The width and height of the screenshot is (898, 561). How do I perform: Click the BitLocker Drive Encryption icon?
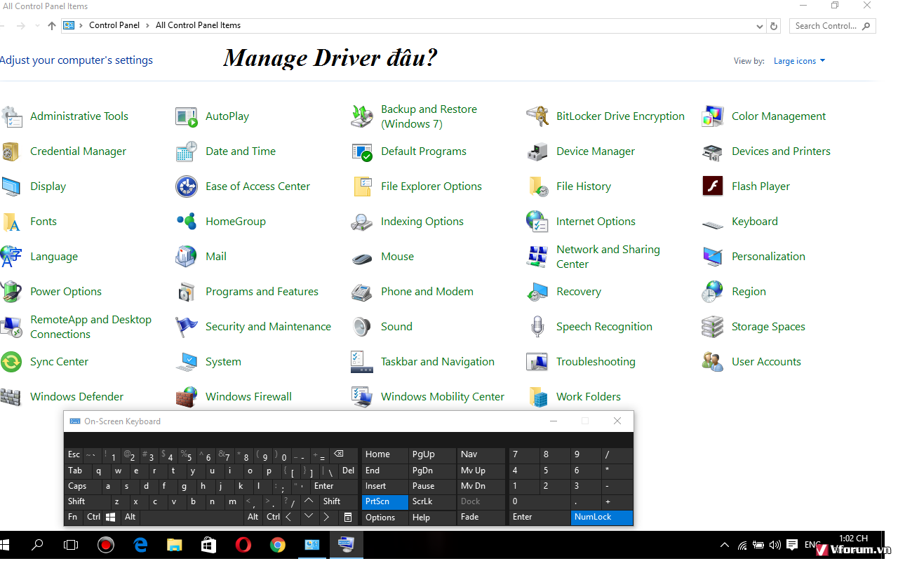click(x=537, y=116)
